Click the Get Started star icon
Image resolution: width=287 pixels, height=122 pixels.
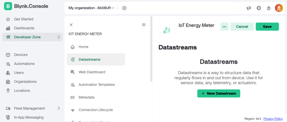click(x=8, y=19)
